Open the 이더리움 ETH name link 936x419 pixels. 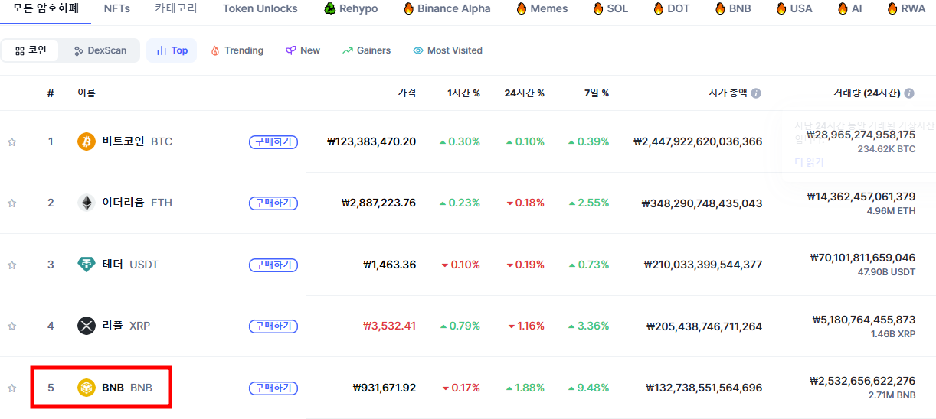pyautogui.click(x=137, y=203)
